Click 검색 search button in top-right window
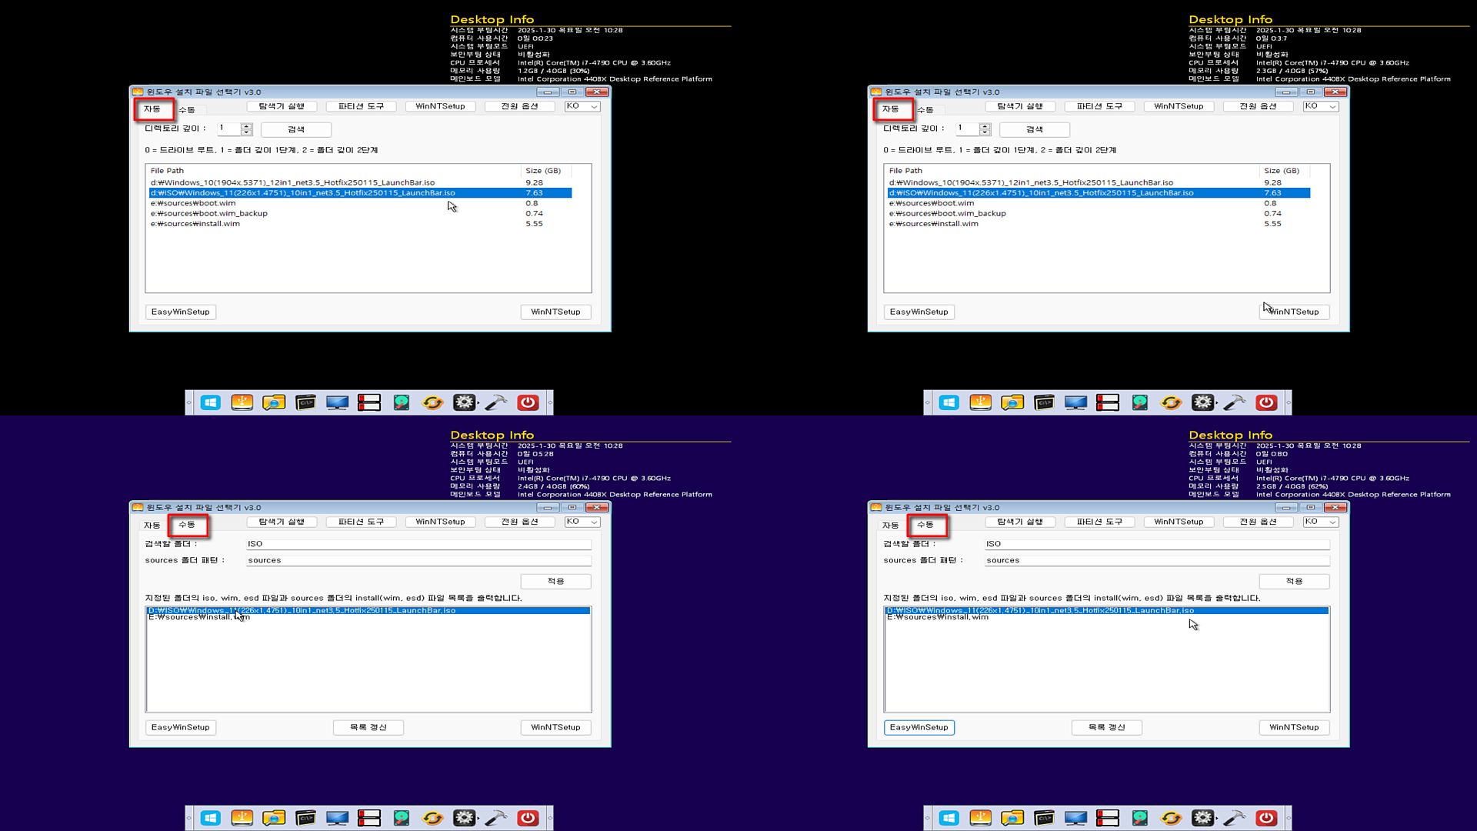Screen dimensions: 1477x831 point(1034,129)
